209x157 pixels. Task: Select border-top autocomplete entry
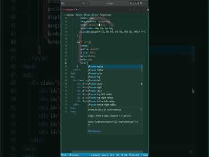(115, 77)
